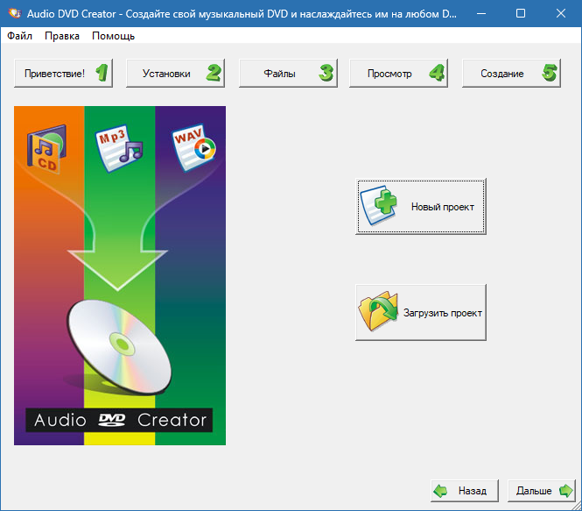
Task: Go to step 3 Файлы
Action: click(289, 74)
